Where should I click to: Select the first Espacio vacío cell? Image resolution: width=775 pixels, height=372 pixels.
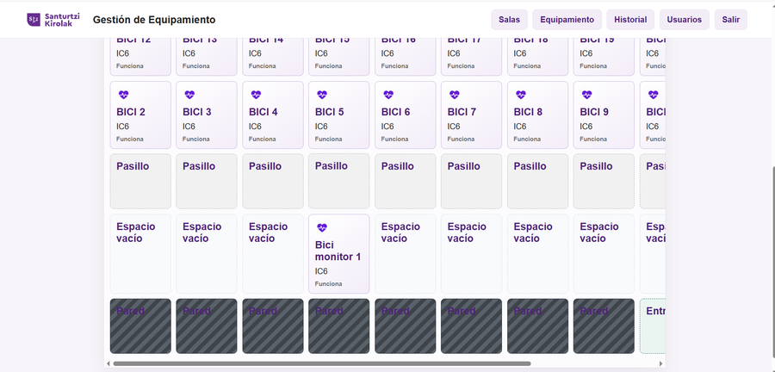(140, 254)
